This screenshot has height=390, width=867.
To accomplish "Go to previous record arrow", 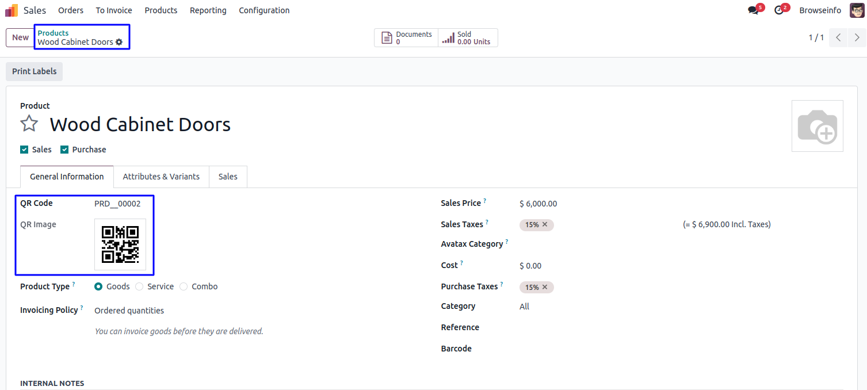I will pos(838,37).
